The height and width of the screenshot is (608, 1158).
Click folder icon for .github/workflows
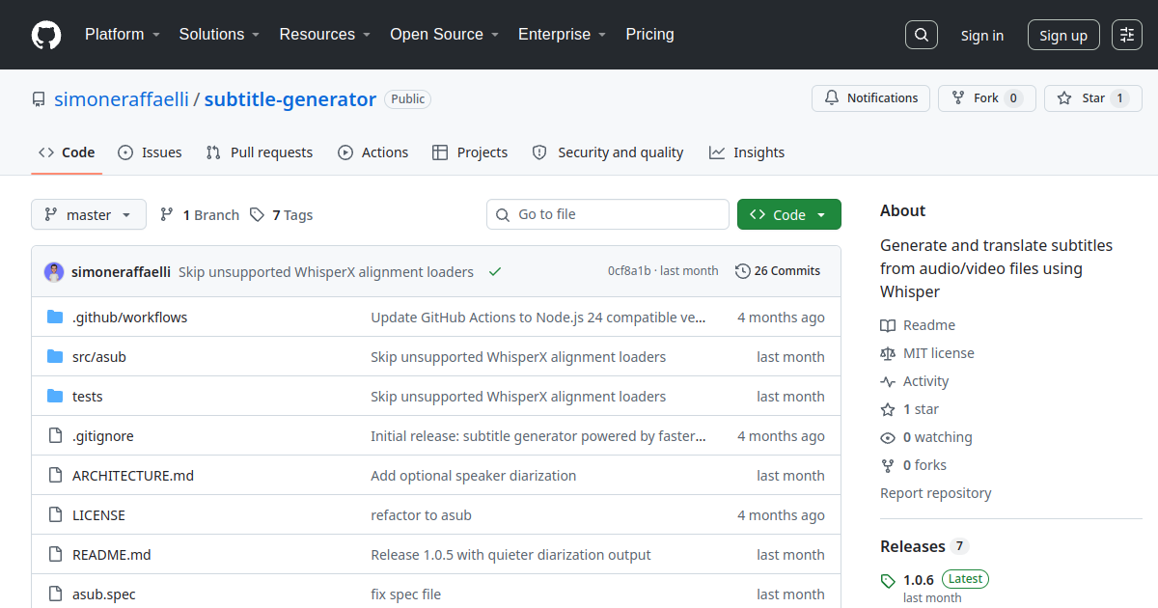[x=55, y=318]
